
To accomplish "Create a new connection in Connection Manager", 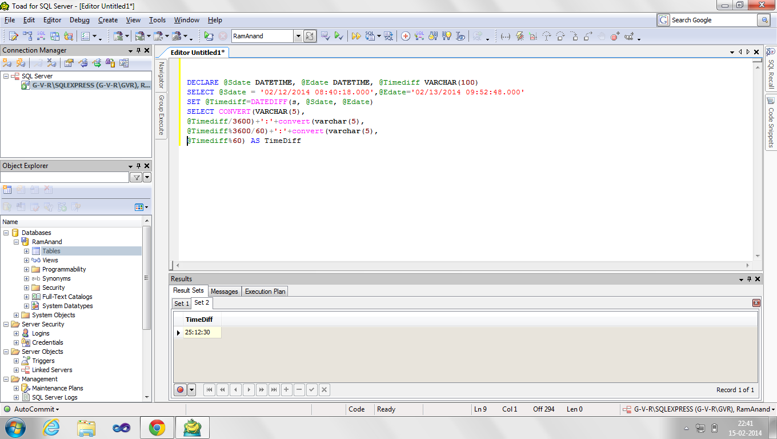I will tap(6, 63).
